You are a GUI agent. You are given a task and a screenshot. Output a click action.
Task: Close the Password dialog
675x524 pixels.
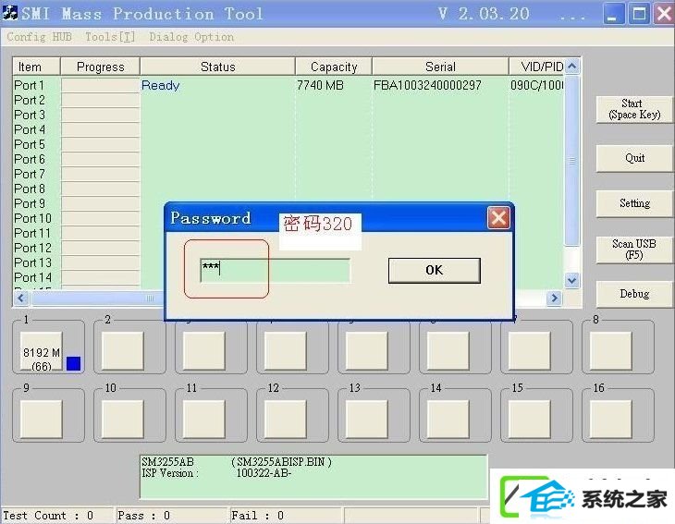point(498,218)
